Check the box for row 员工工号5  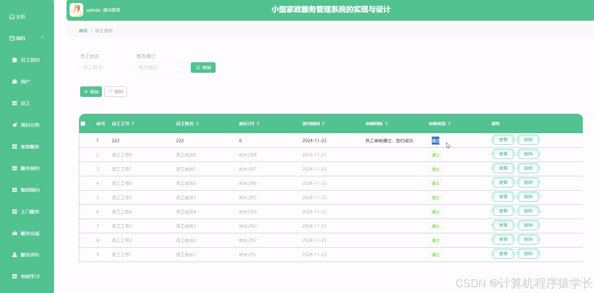(83, 198)
